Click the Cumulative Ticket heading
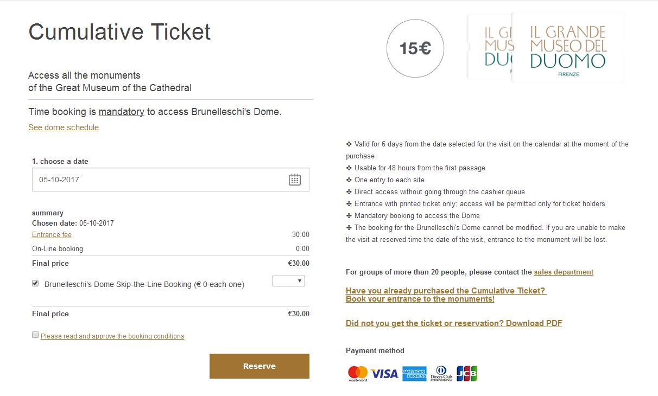This screenshot has width=658, height=396. (119, 32)
